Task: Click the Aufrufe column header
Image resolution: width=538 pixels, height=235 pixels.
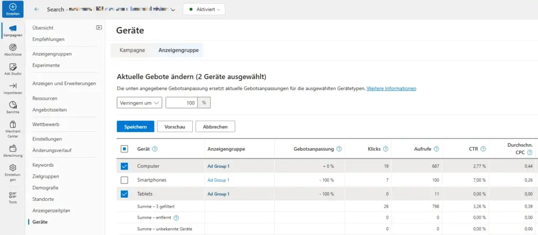Action: (423, 149)
